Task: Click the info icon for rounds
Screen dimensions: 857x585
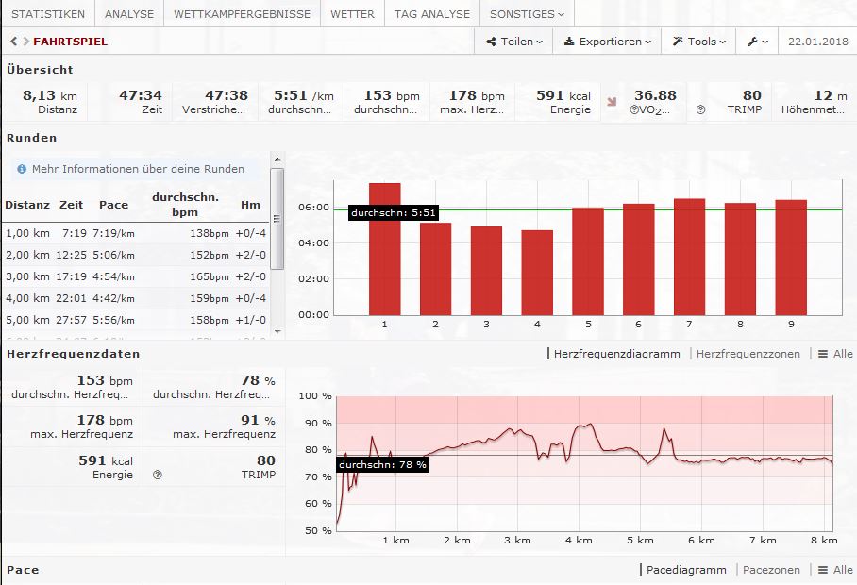Action: pyautogui.click(x=22, y=169)
